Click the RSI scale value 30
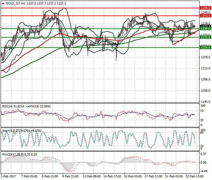Screen dimensions: 212x180 [202, 120]
